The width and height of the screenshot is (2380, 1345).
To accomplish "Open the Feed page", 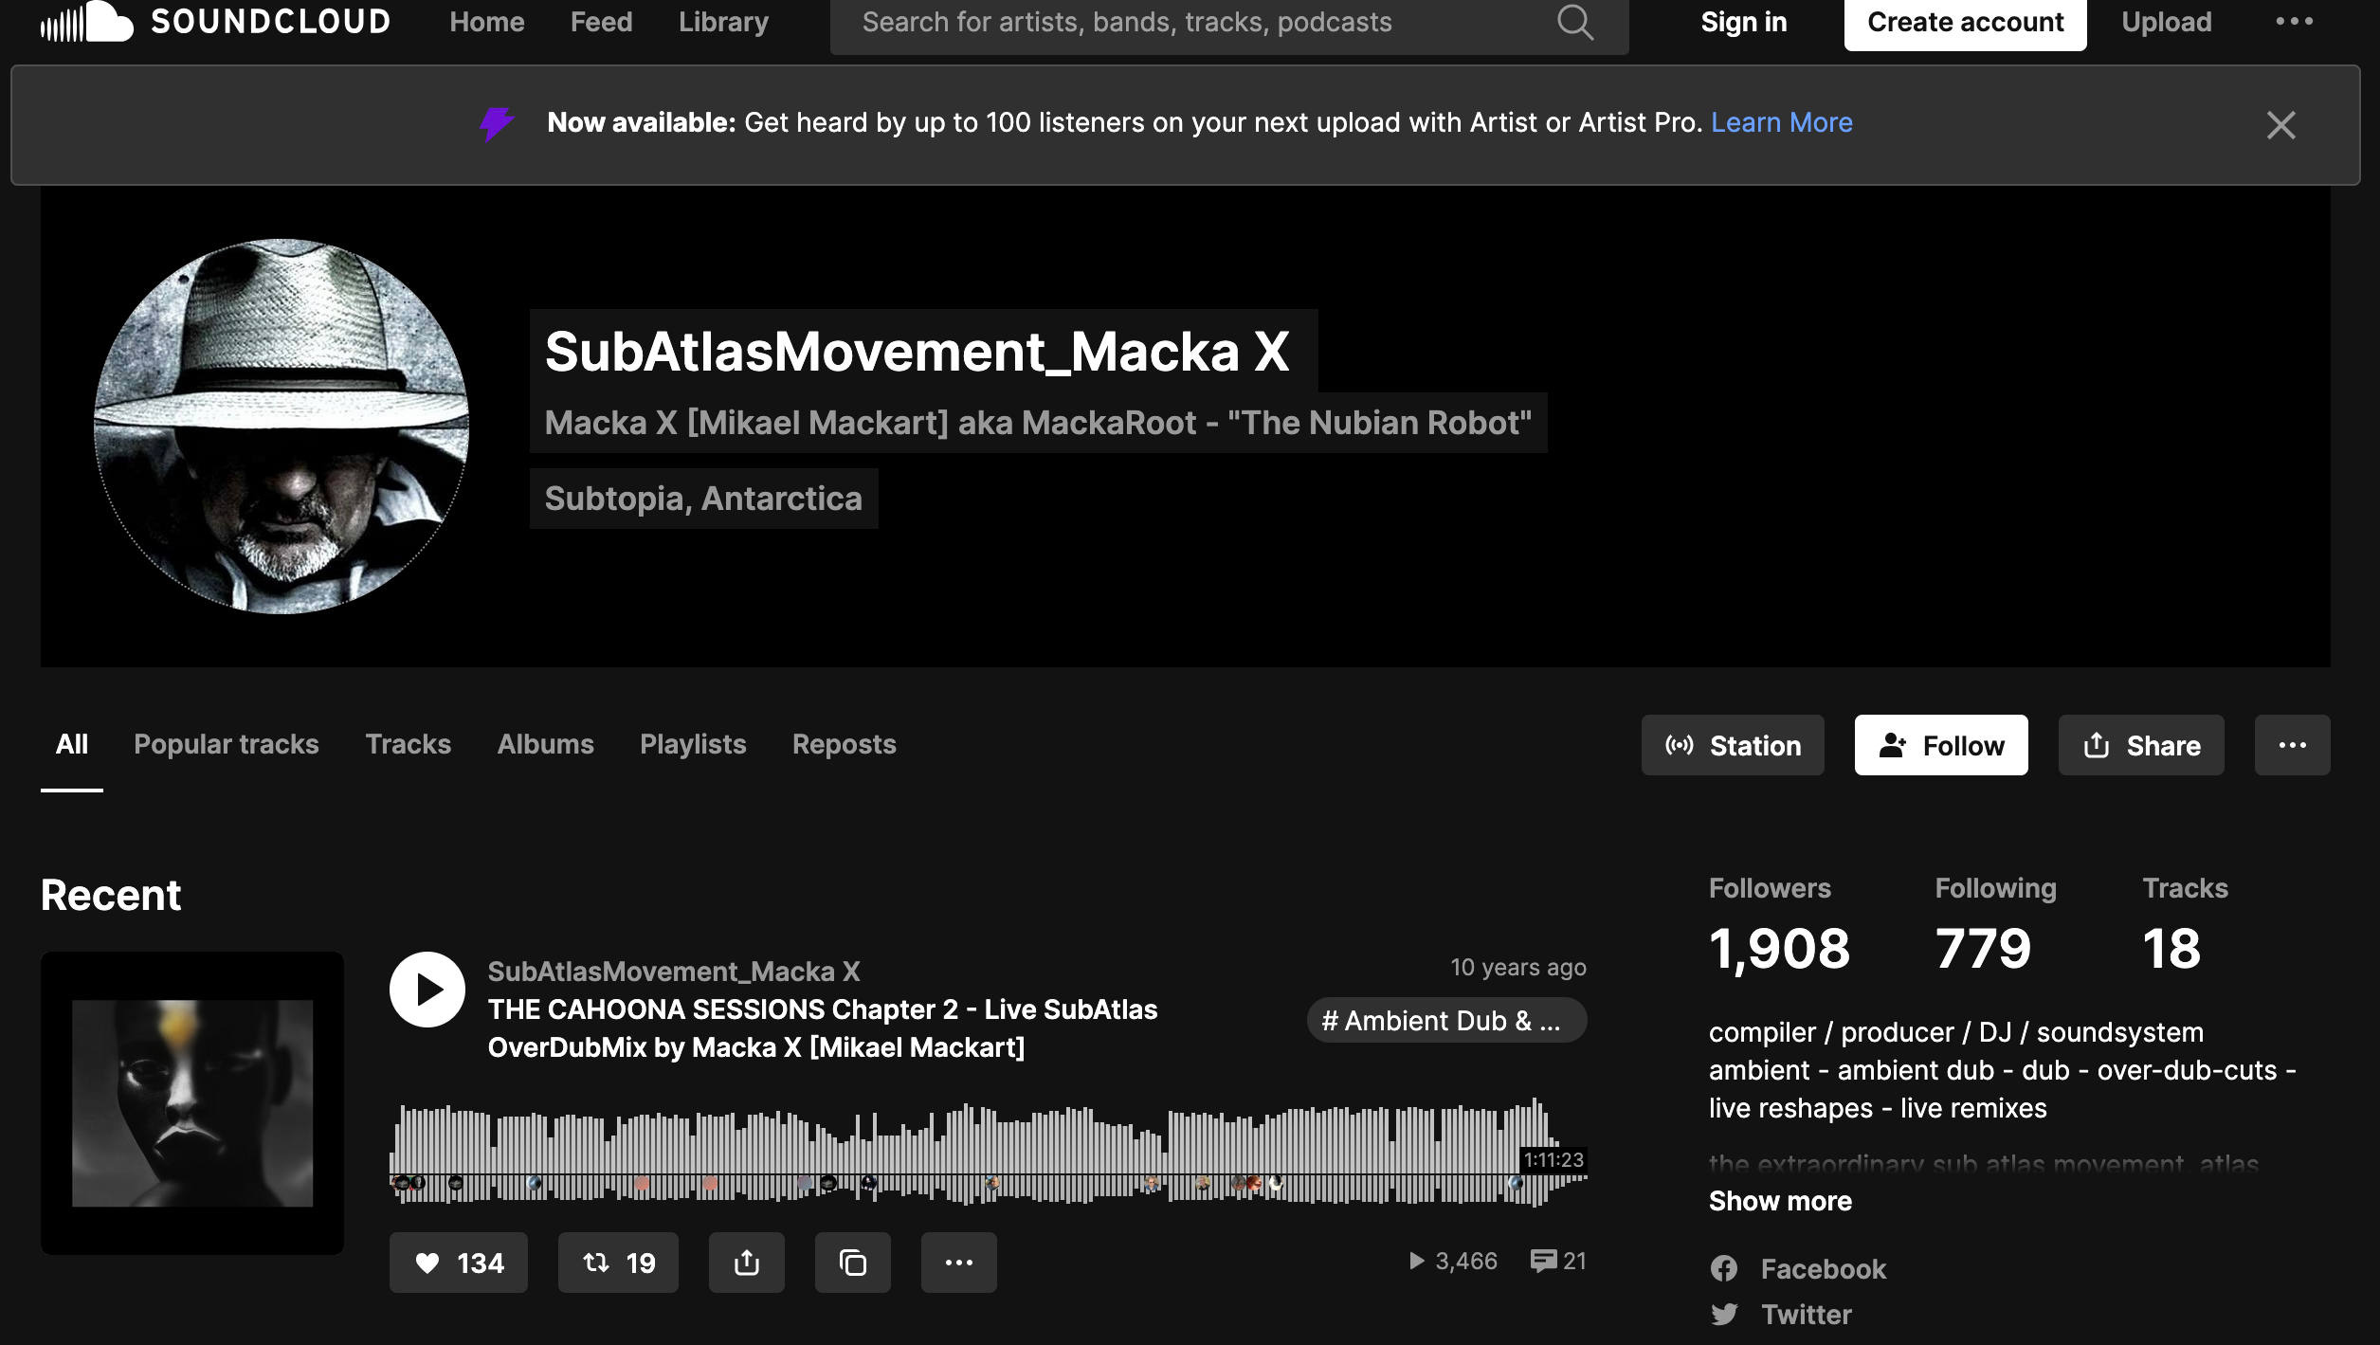I will tap(601, 22).
